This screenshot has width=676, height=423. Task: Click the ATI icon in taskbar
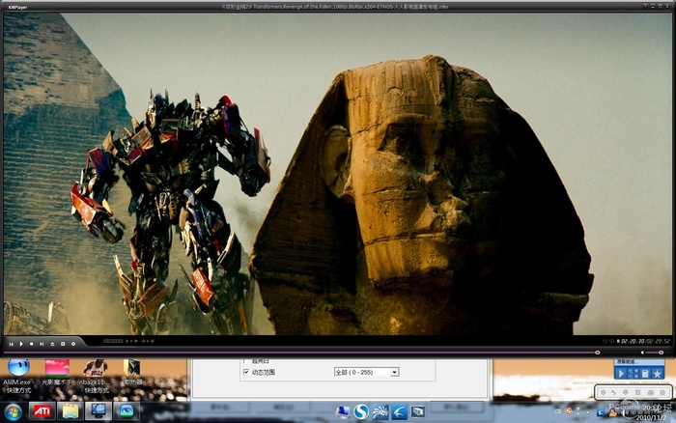pos(42,411)
